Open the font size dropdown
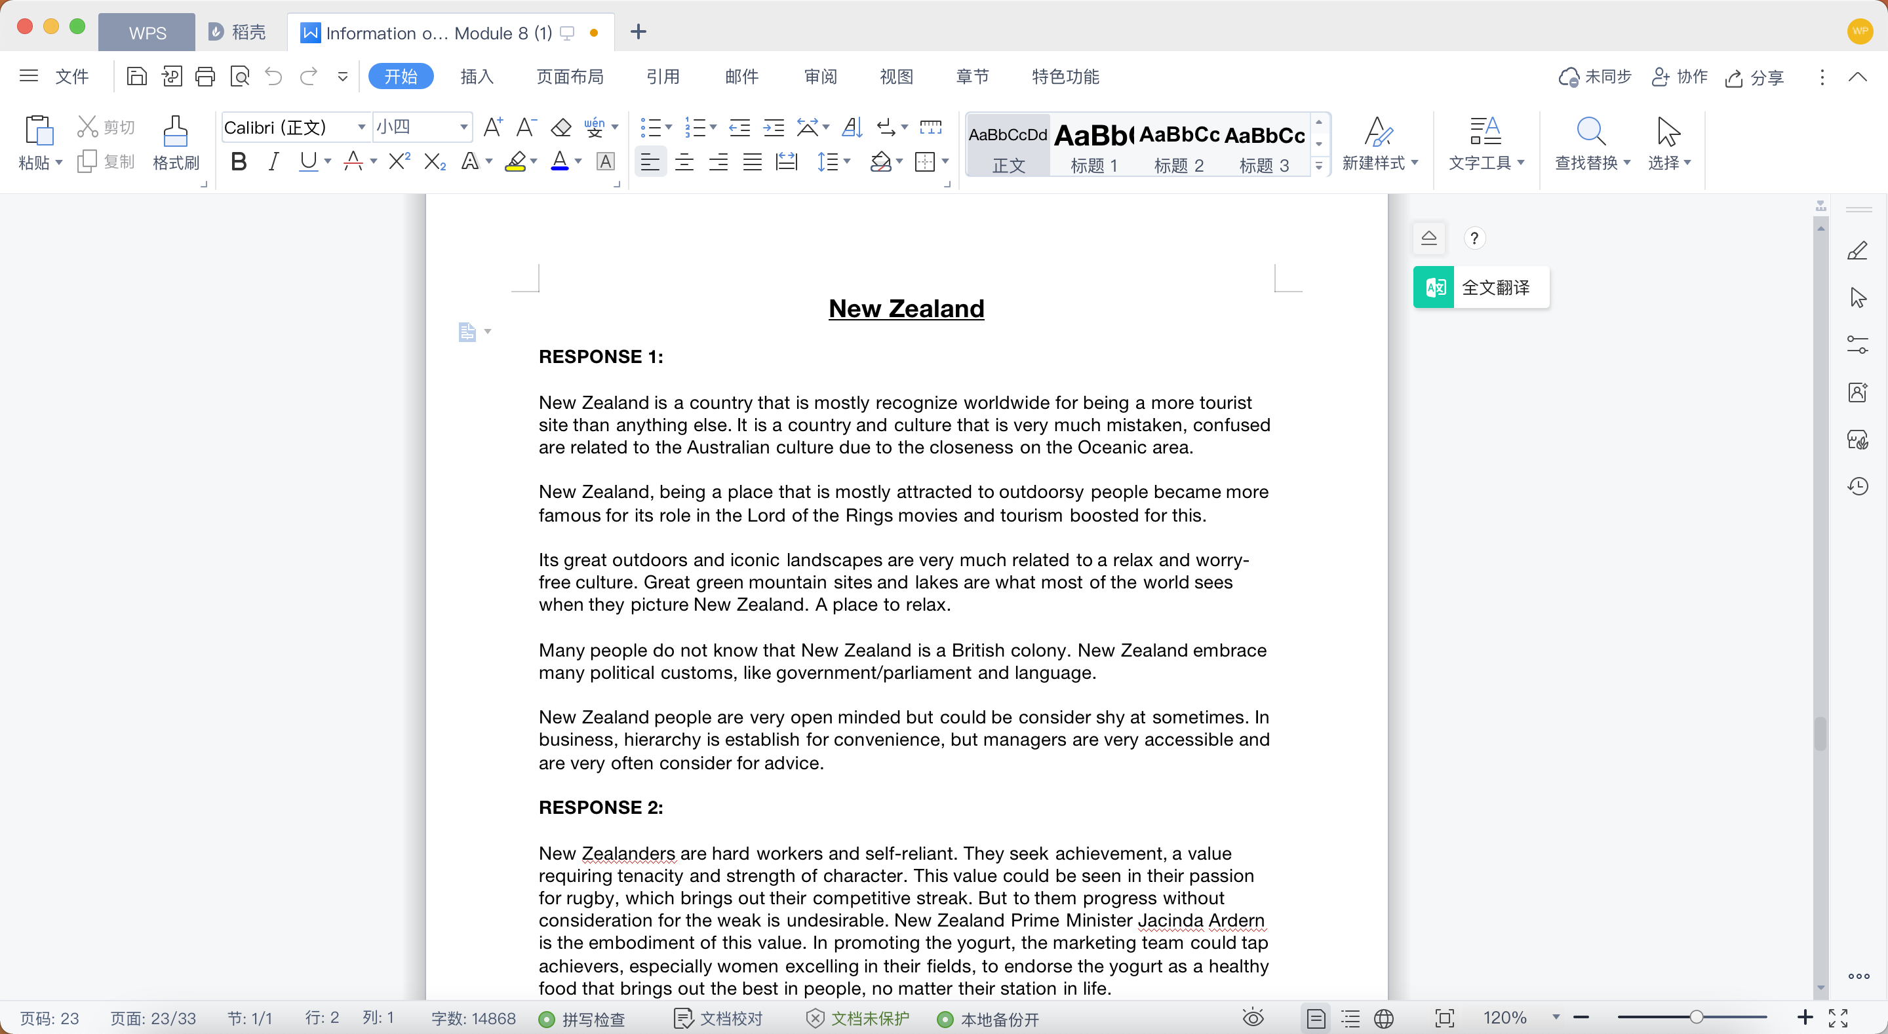The width and height of the screenshot is (1888, 1034). coord(464,128)
